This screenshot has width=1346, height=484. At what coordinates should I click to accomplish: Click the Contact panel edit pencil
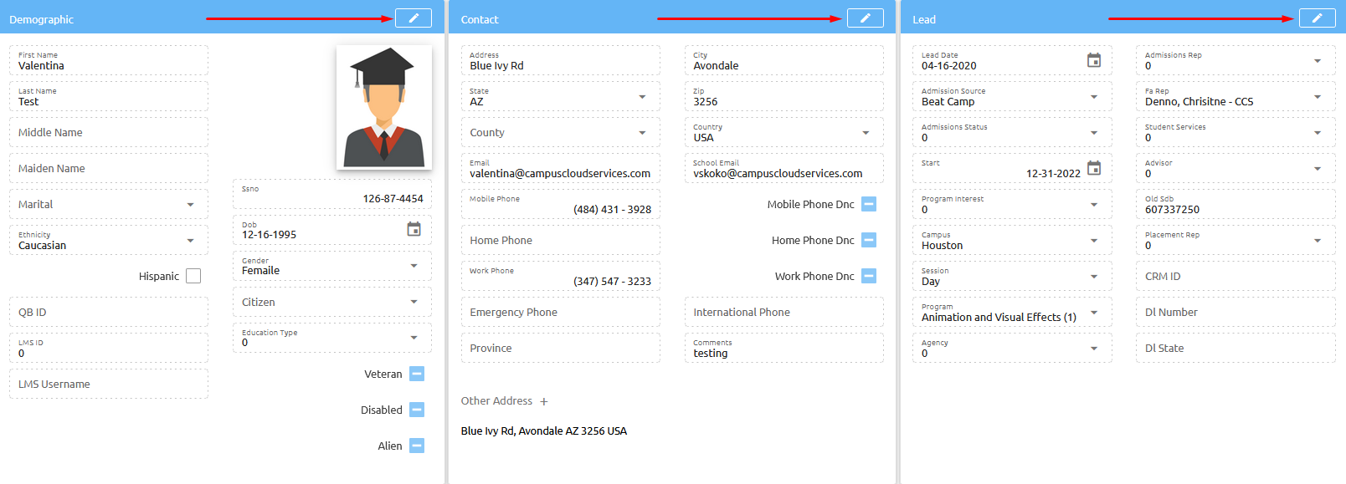(x=865, y=18)
